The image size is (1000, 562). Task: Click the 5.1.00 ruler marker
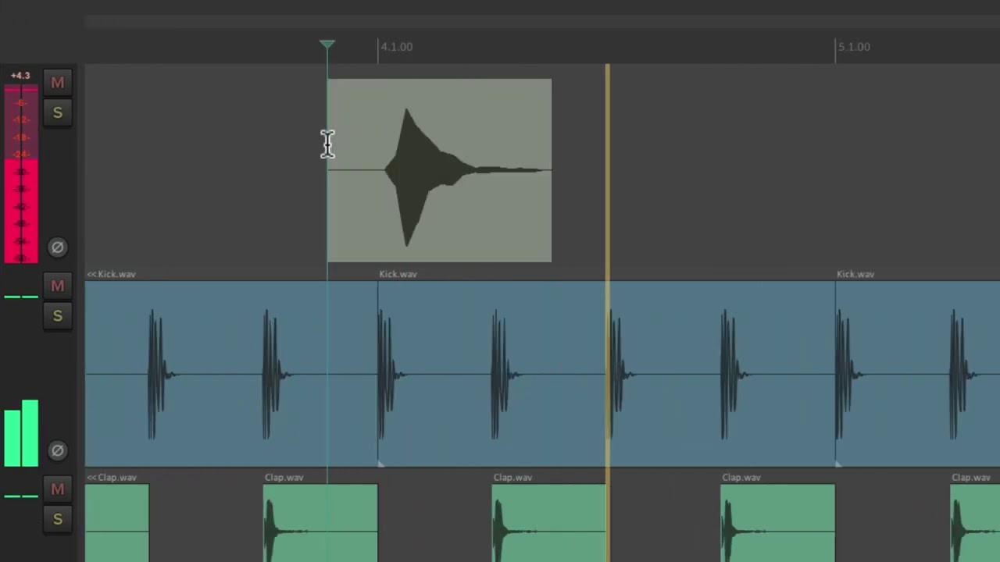[854, 47]
